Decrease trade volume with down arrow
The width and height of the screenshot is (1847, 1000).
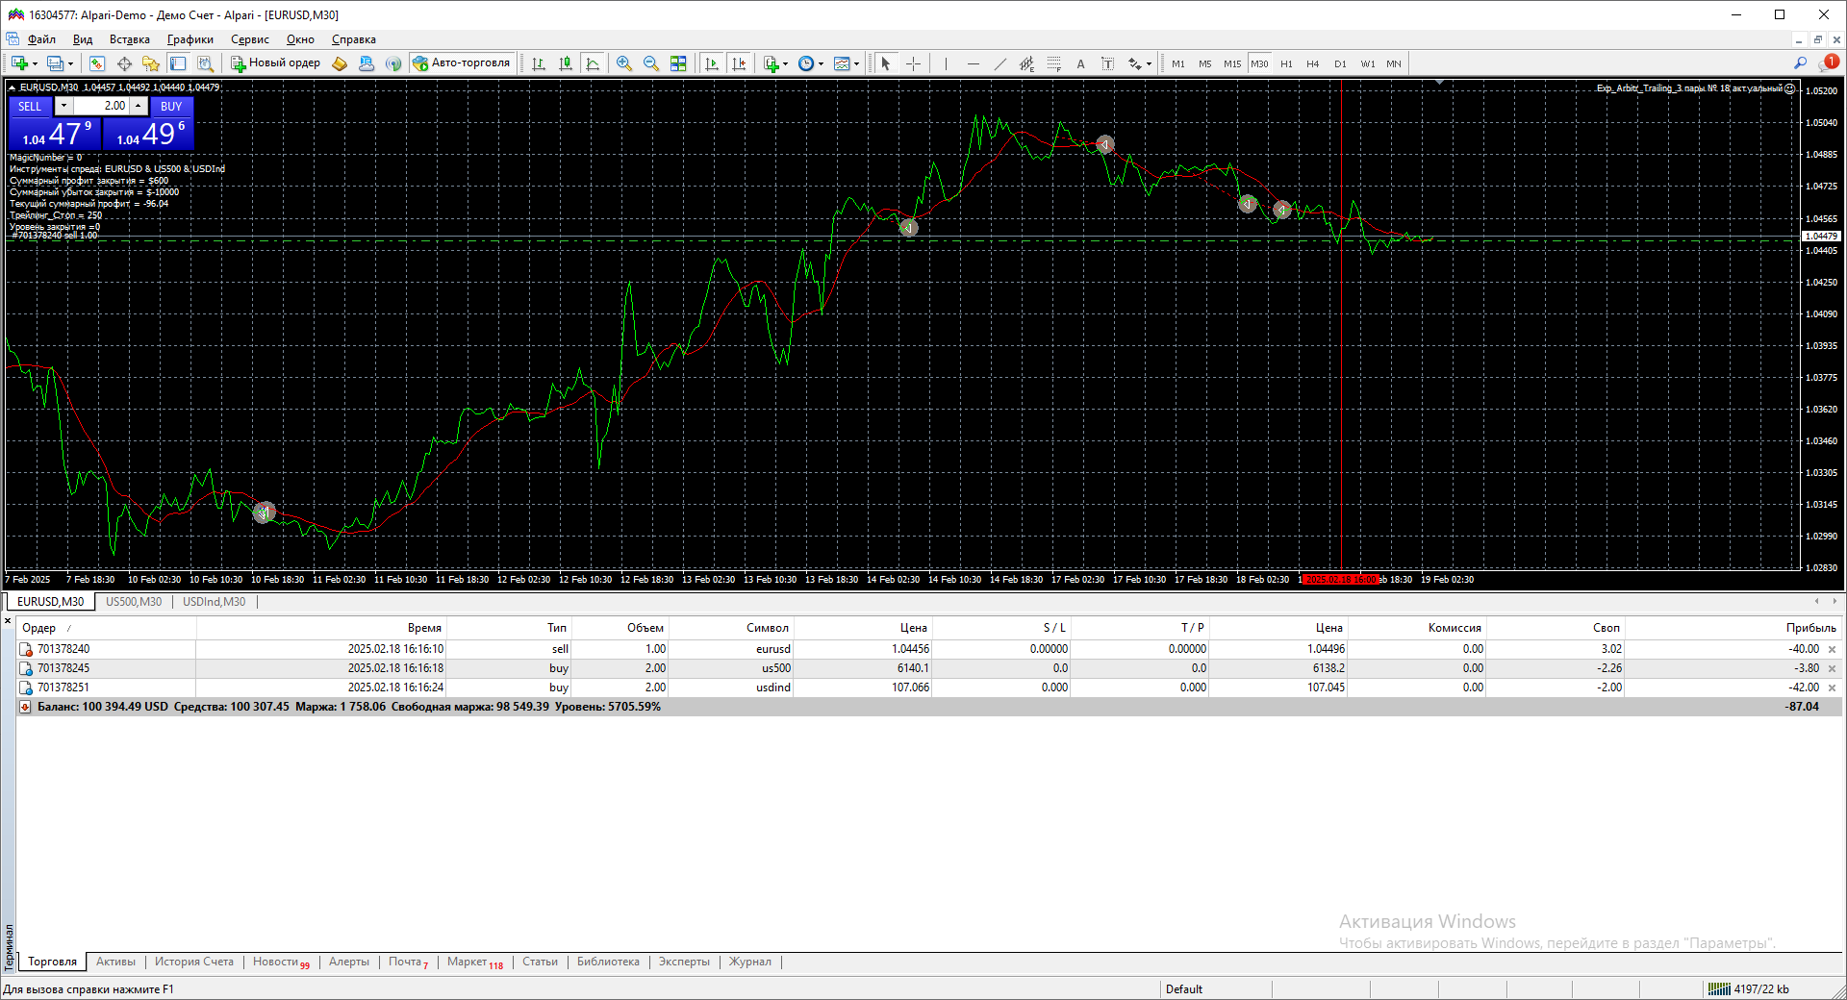(63, 106)
